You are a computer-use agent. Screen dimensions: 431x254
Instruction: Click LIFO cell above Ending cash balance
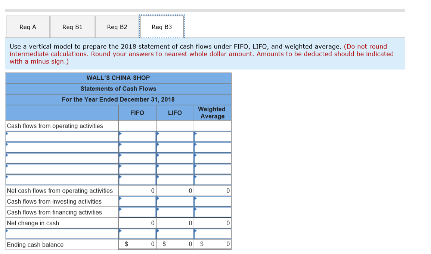175,234
